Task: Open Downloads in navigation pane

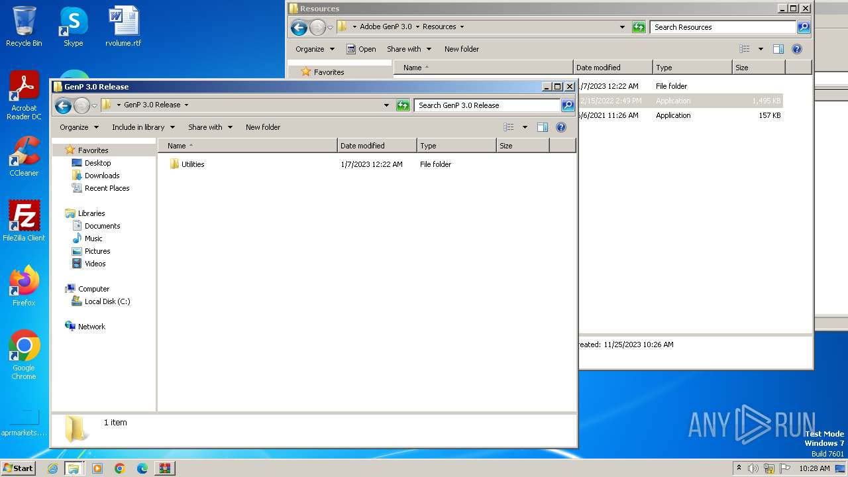Action: pos(102,176)
